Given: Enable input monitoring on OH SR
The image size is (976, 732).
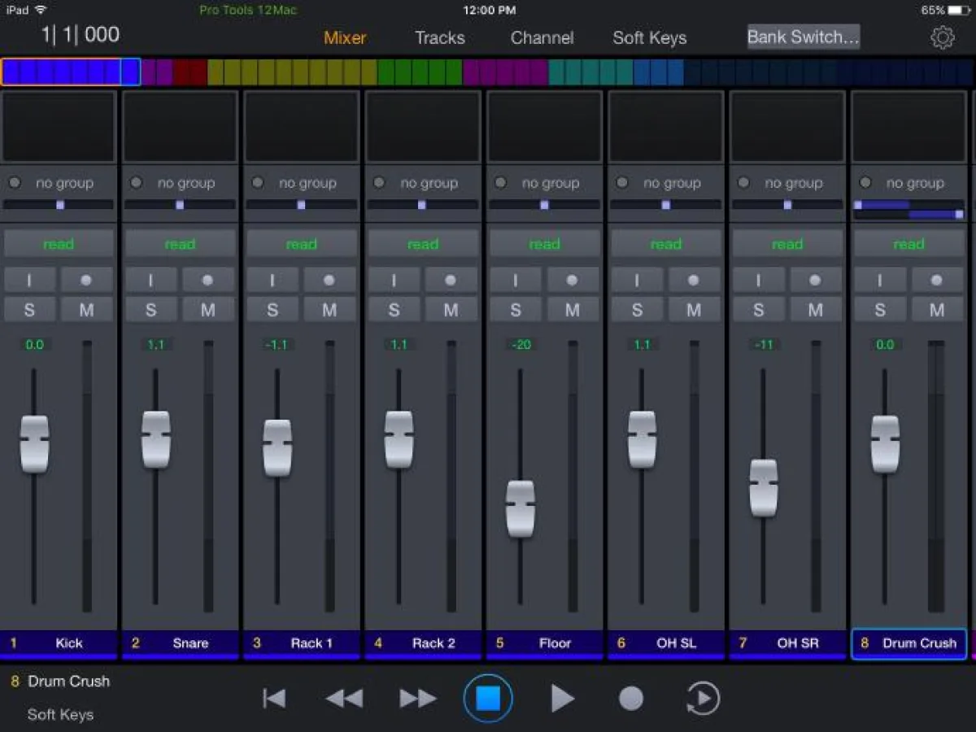Looking at the screenshot, I should click(x=759, y=280).
